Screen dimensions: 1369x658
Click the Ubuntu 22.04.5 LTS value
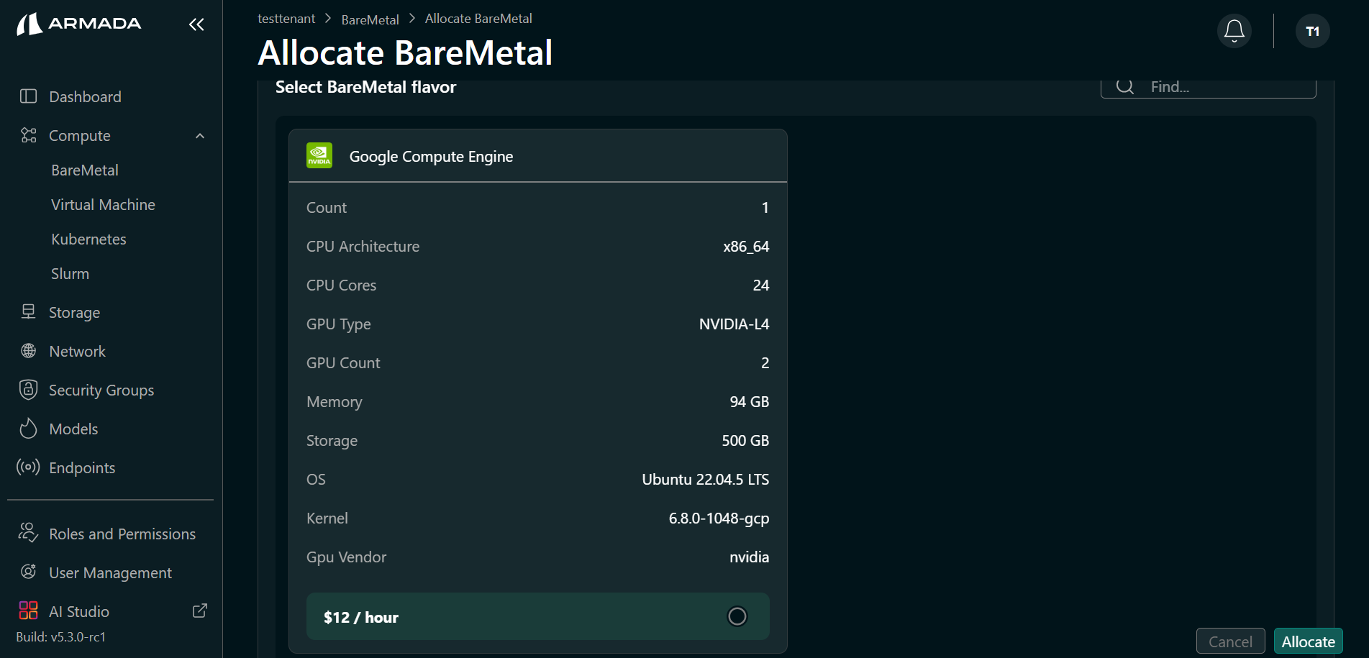[x=705, y=479]
